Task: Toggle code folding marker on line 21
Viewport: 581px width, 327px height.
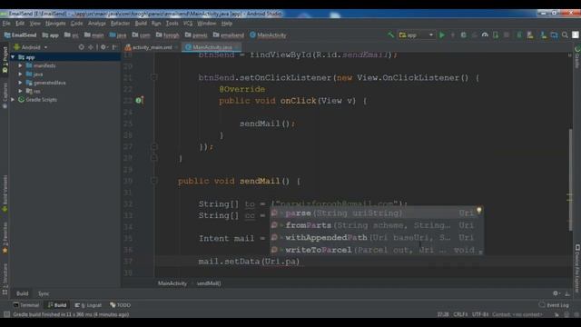Action: pyautogui.click(x=154, y=77)
